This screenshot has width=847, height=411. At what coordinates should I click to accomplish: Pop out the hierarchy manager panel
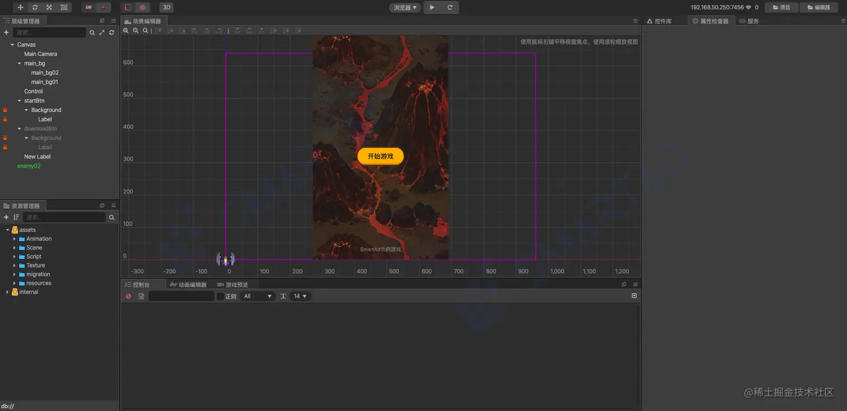102,21
